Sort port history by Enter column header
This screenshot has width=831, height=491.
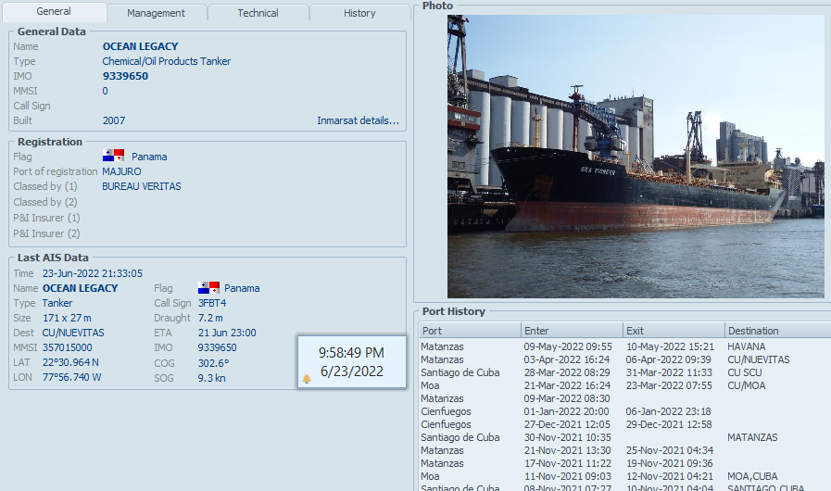(572, 331)
